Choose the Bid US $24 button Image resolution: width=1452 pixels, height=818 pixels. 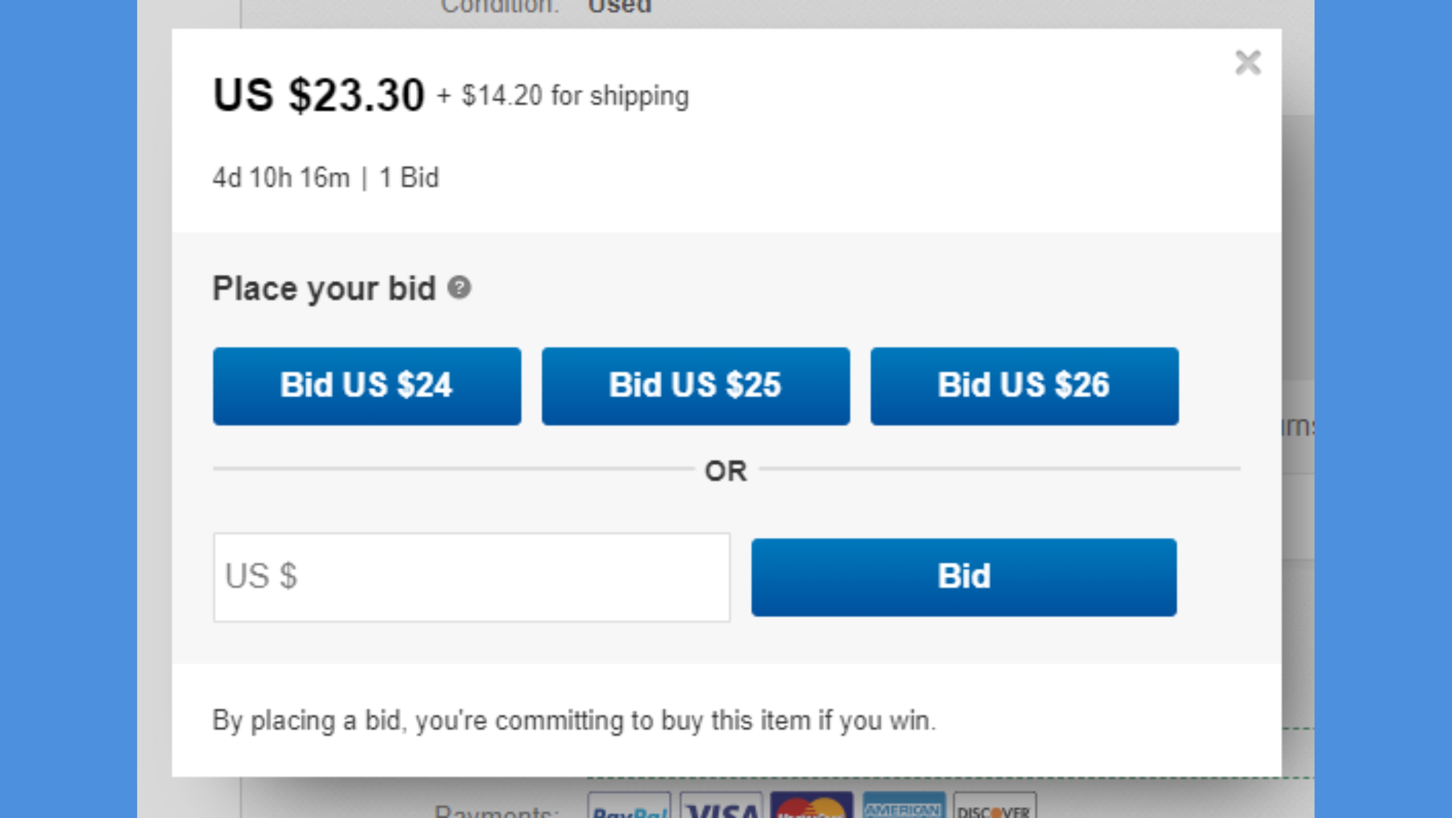coord(367,386)
